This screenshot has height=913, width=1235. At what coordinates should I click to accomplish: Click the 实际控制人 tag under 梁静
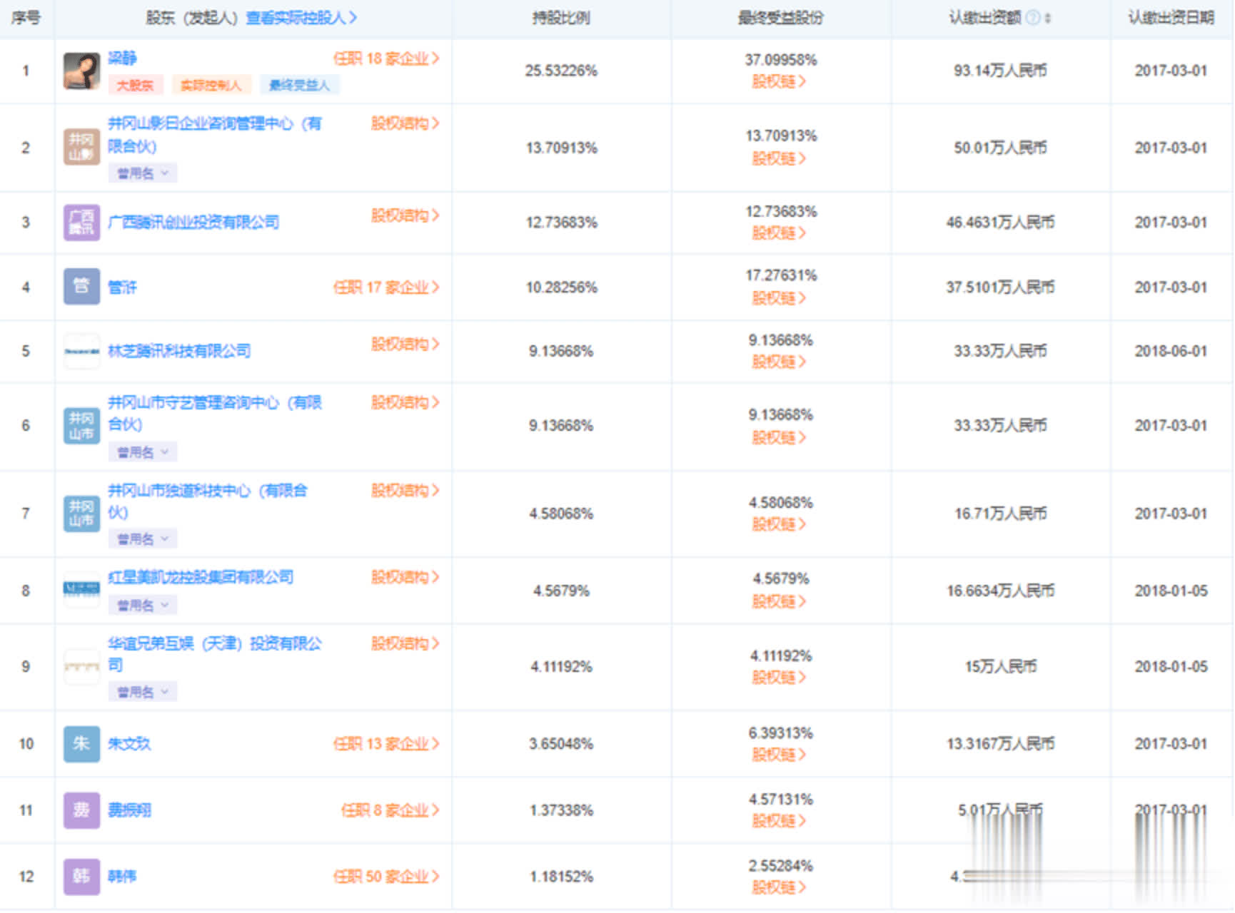(211, 86)
